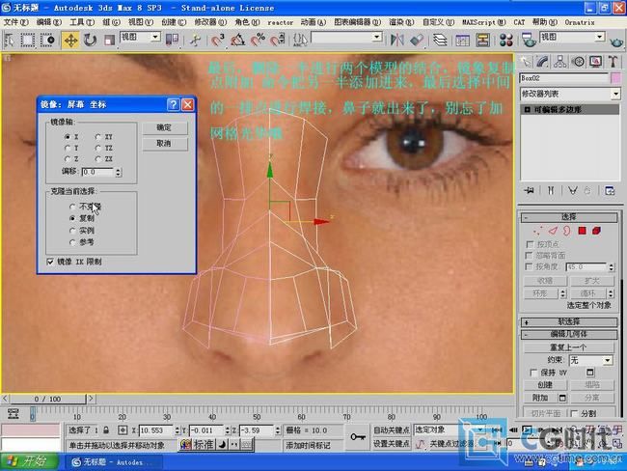627x471 pixels.
Task: Click the Mirror tool in toolbar
Action: (396, 40)
